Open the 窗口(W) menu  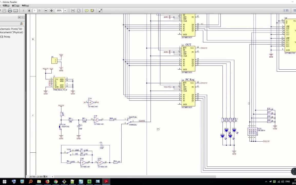click(16, 6)
